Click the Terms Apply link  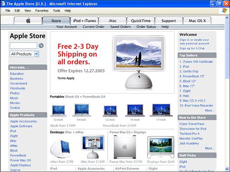click(66, 78)
